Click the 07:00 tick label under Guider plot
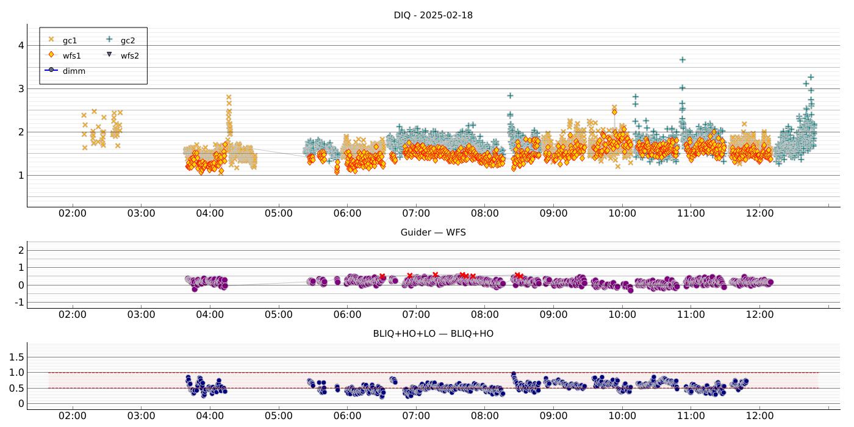This screenshot has width=854, height=427. pyautogui.click(x=416, y=315)
